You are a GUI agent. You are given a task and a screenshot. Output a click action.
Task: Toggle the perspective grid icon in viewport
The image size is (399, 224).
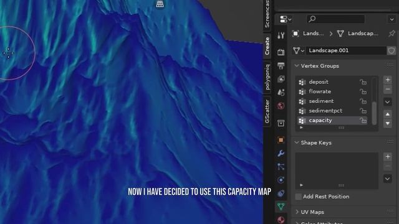[160, 4]
